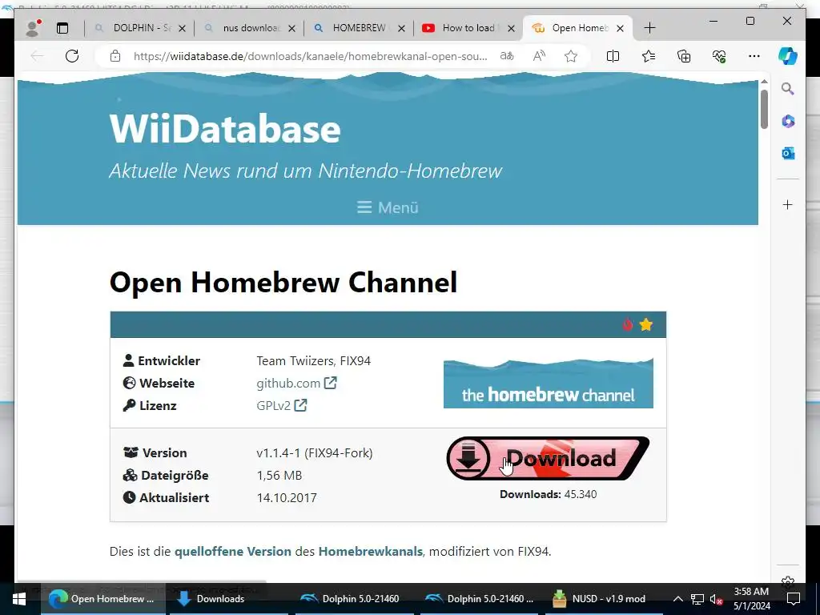This screenshot has height=615, width=820.
Task: Expand the Menü navigation
Action: [388, 207]
